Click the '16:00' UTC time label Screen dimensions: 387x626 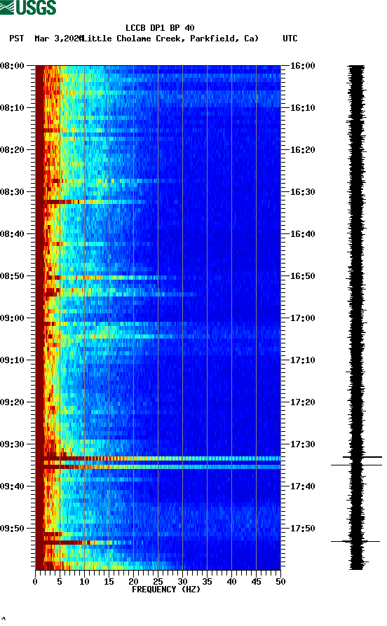[x=302, y=66]
